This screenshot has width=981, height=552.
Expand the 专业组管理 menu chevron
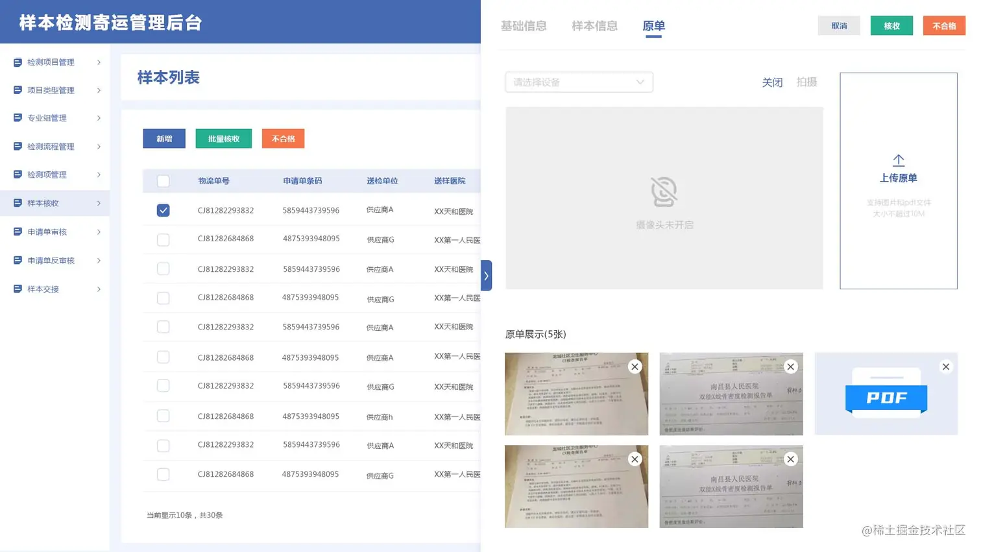(99, 118)
